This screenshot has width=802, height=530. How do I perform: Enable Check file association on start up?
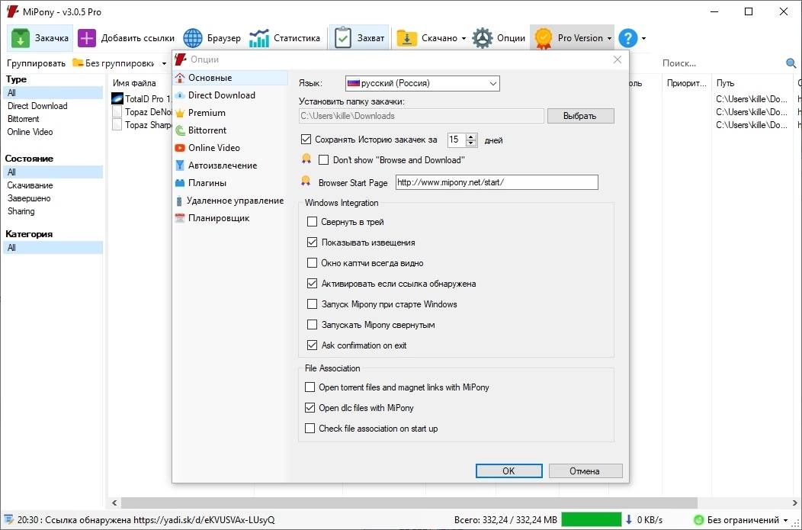(x=310, y=429)
